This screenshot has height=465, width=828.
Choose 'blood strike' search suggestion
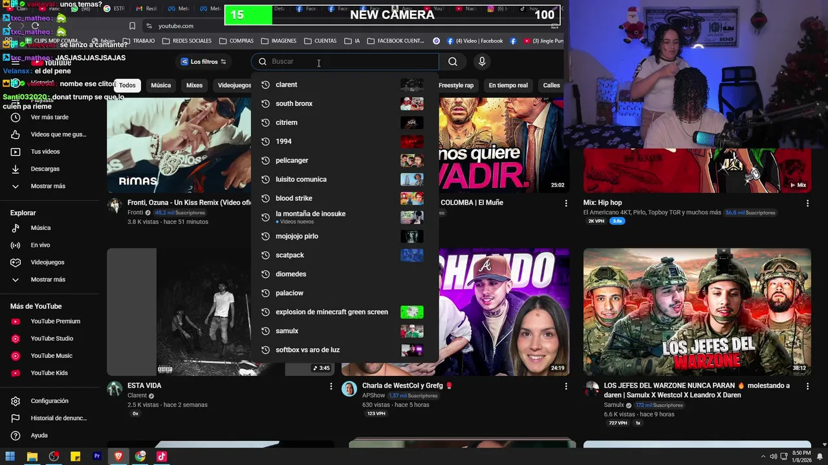(x=345, y=198)
